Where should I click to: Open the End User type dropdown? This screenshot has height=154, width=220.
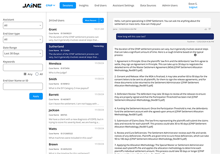23,39
